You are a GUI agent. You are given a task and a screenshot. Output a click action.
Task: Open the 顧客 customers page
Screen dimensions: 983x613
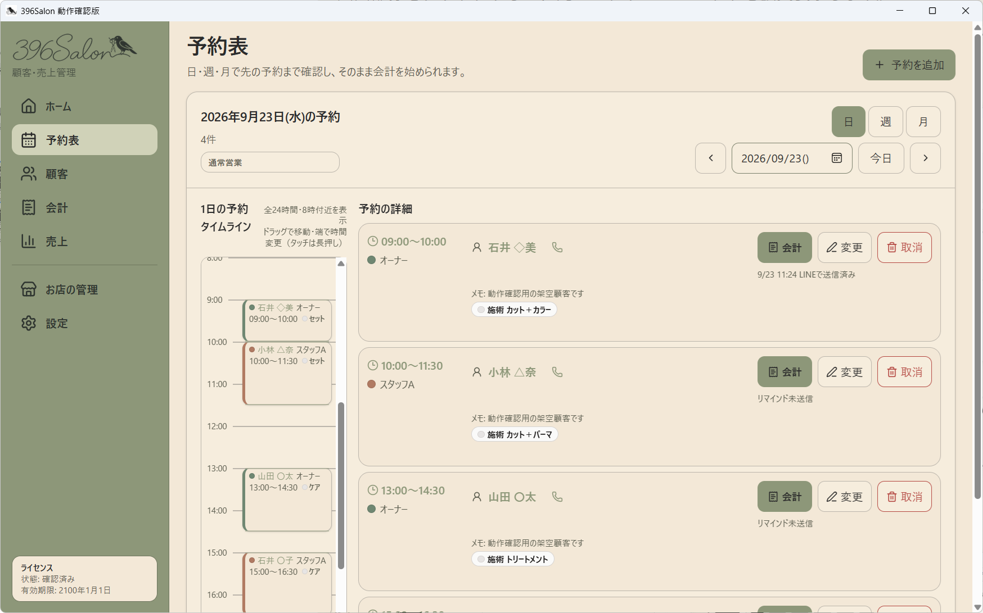point(84,174)
